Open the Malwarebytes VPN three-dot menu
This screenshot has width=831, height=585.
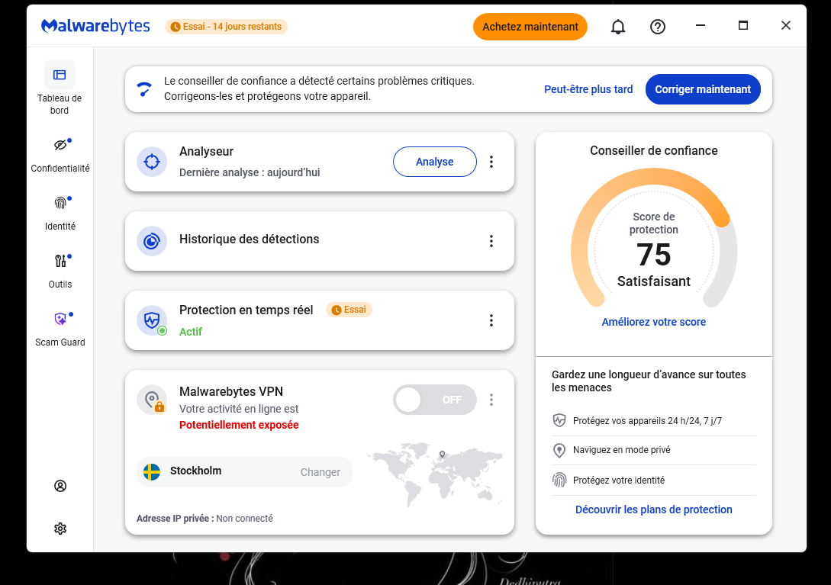click(x=491, y=400)
